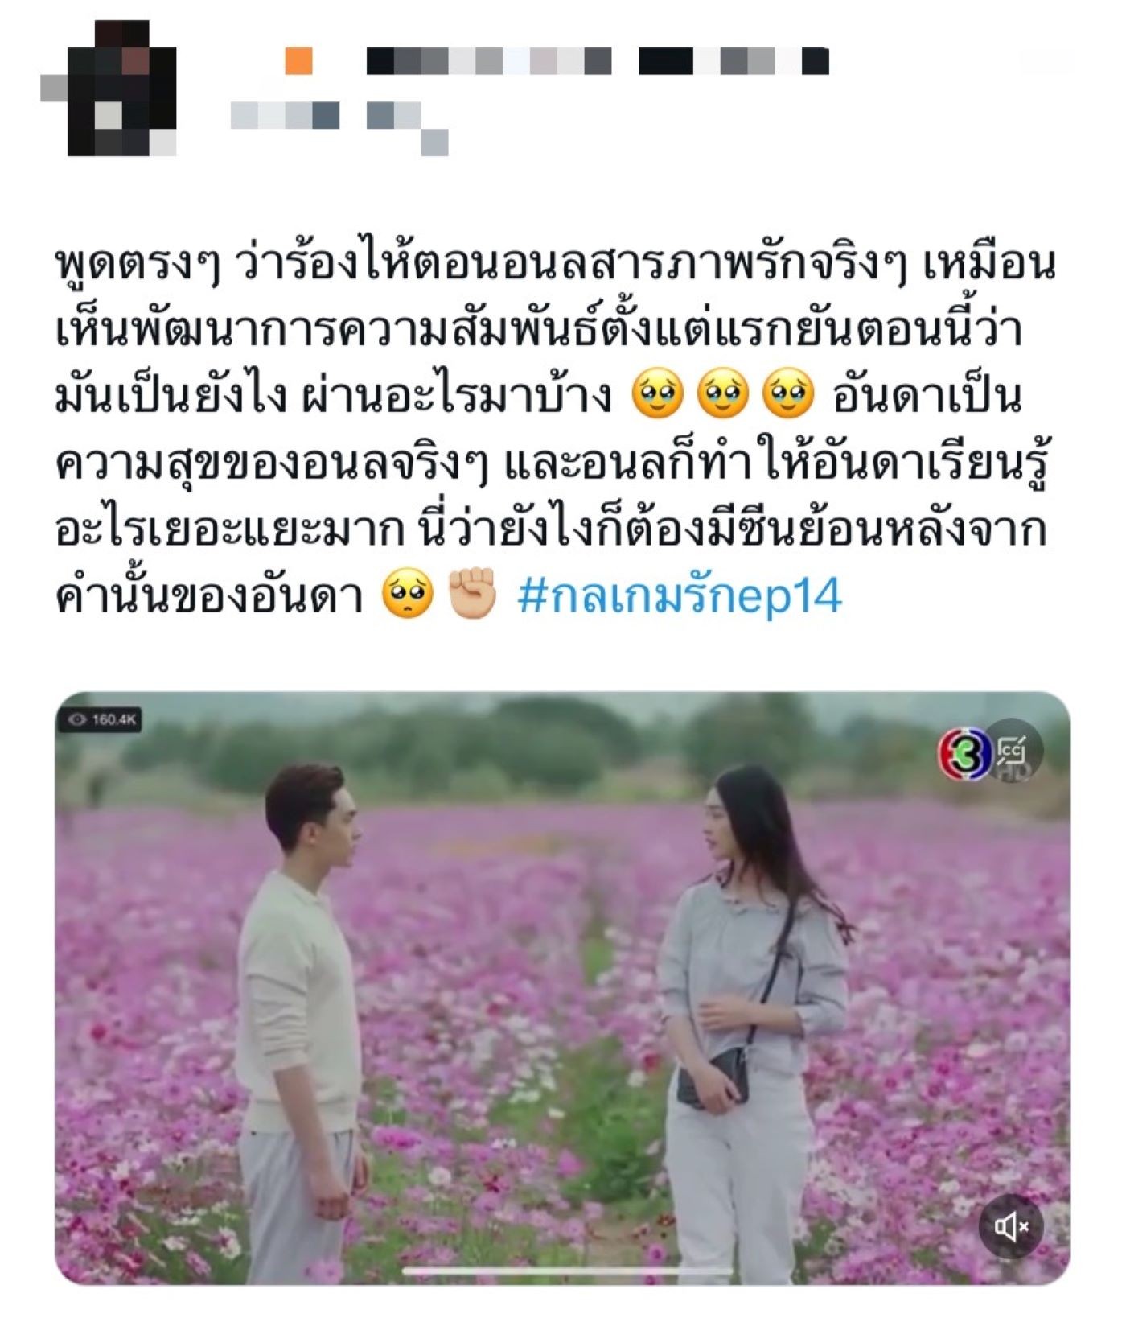The width and height of the screenshot is (1126, 1318).
Task: Unmute the video with the speaker icon
Action: click(1010, 1226)
